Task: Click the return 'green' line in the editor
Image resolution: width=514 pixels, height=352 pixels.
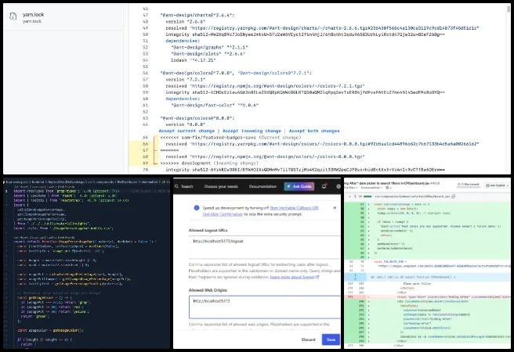Action: [35, 316]
